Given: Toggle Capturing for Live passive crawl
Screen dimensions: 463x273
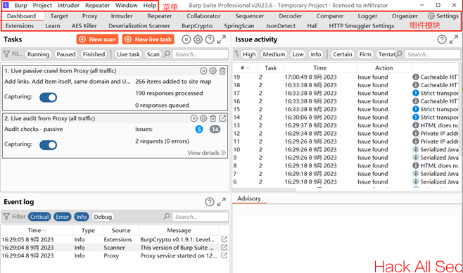Looking at the screenshot, I should 48,97.
